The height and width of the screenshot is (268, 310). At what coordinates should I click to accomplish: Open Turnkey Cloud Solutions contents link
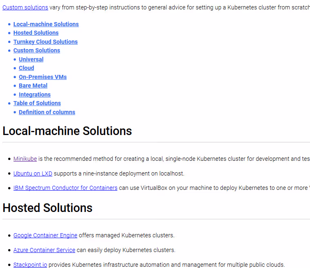45,42
